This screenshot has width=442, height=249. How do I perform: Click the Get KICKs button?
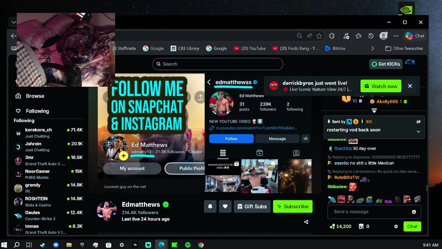pyautogui.click(x=386, y=64)
